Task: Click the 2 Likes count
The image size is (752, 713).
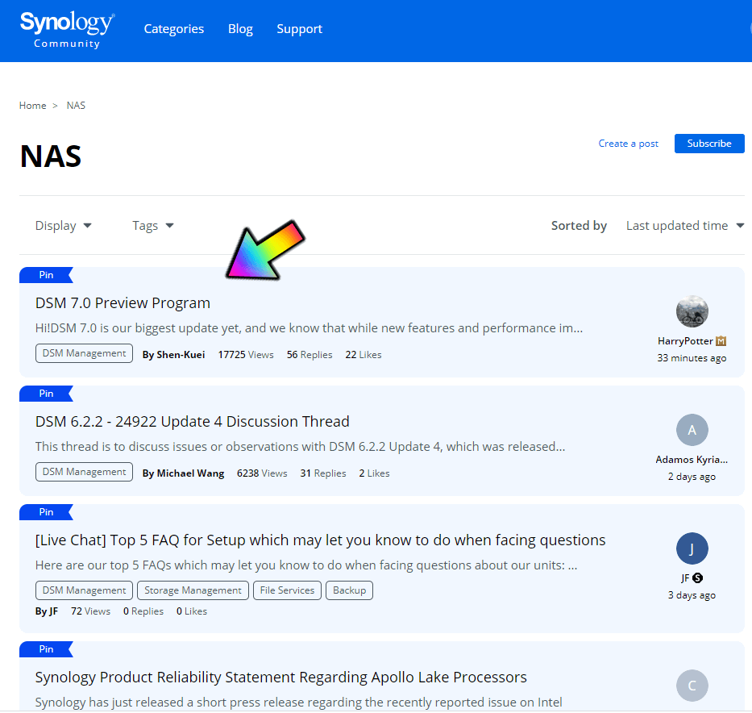Action: click(x=374, y=473)
